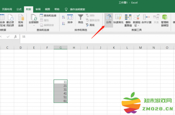175x115 pixels.
Task: Open Advanced filter (高级) options
Action: click(90, 25)
